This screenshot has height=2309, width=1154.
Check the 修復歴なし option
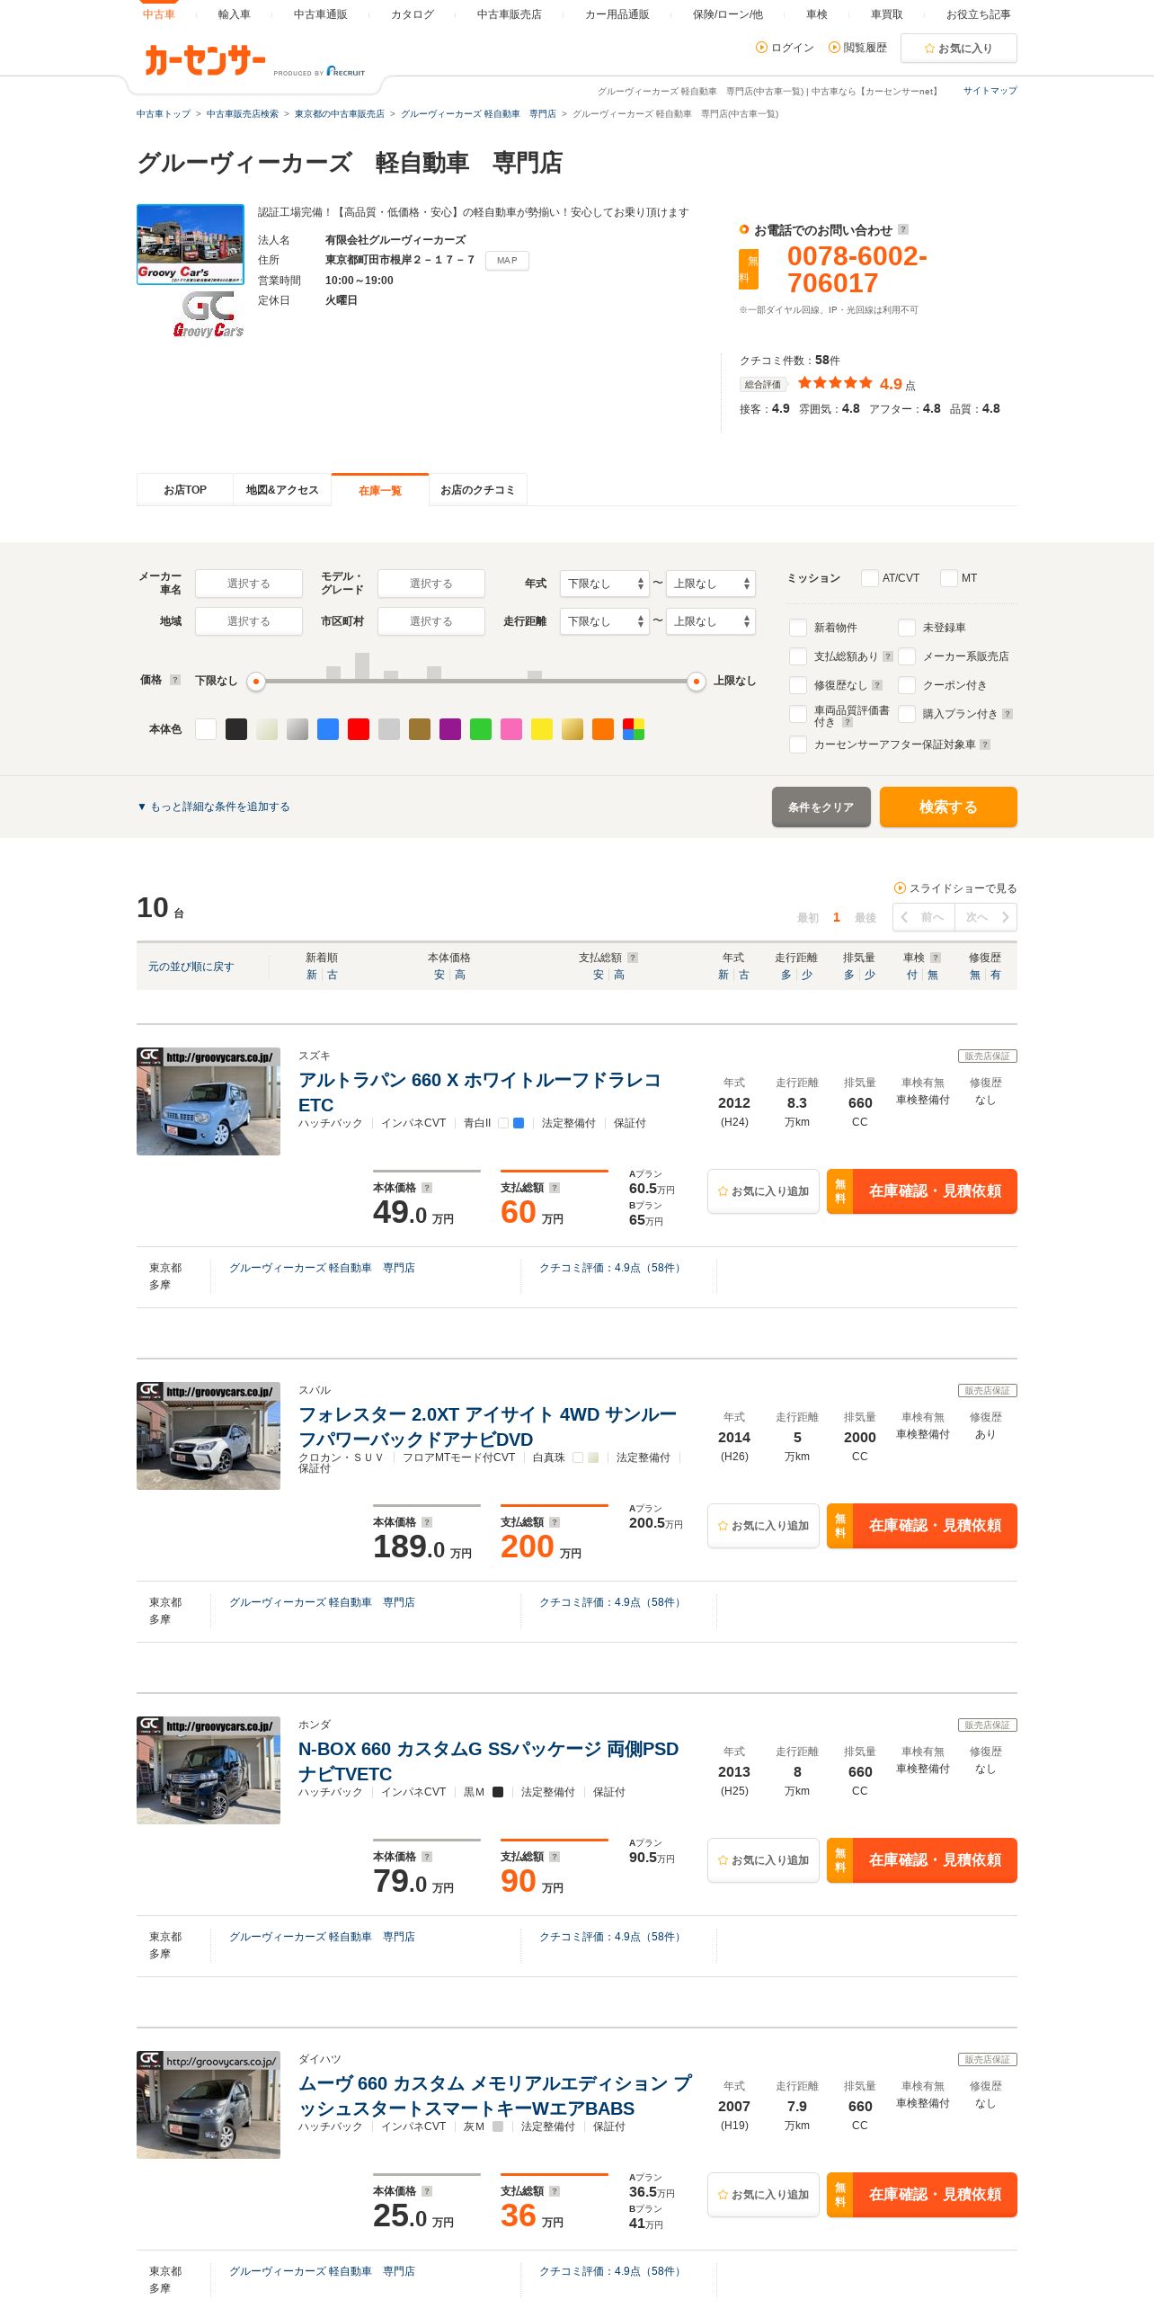click(x=798, y=685)
